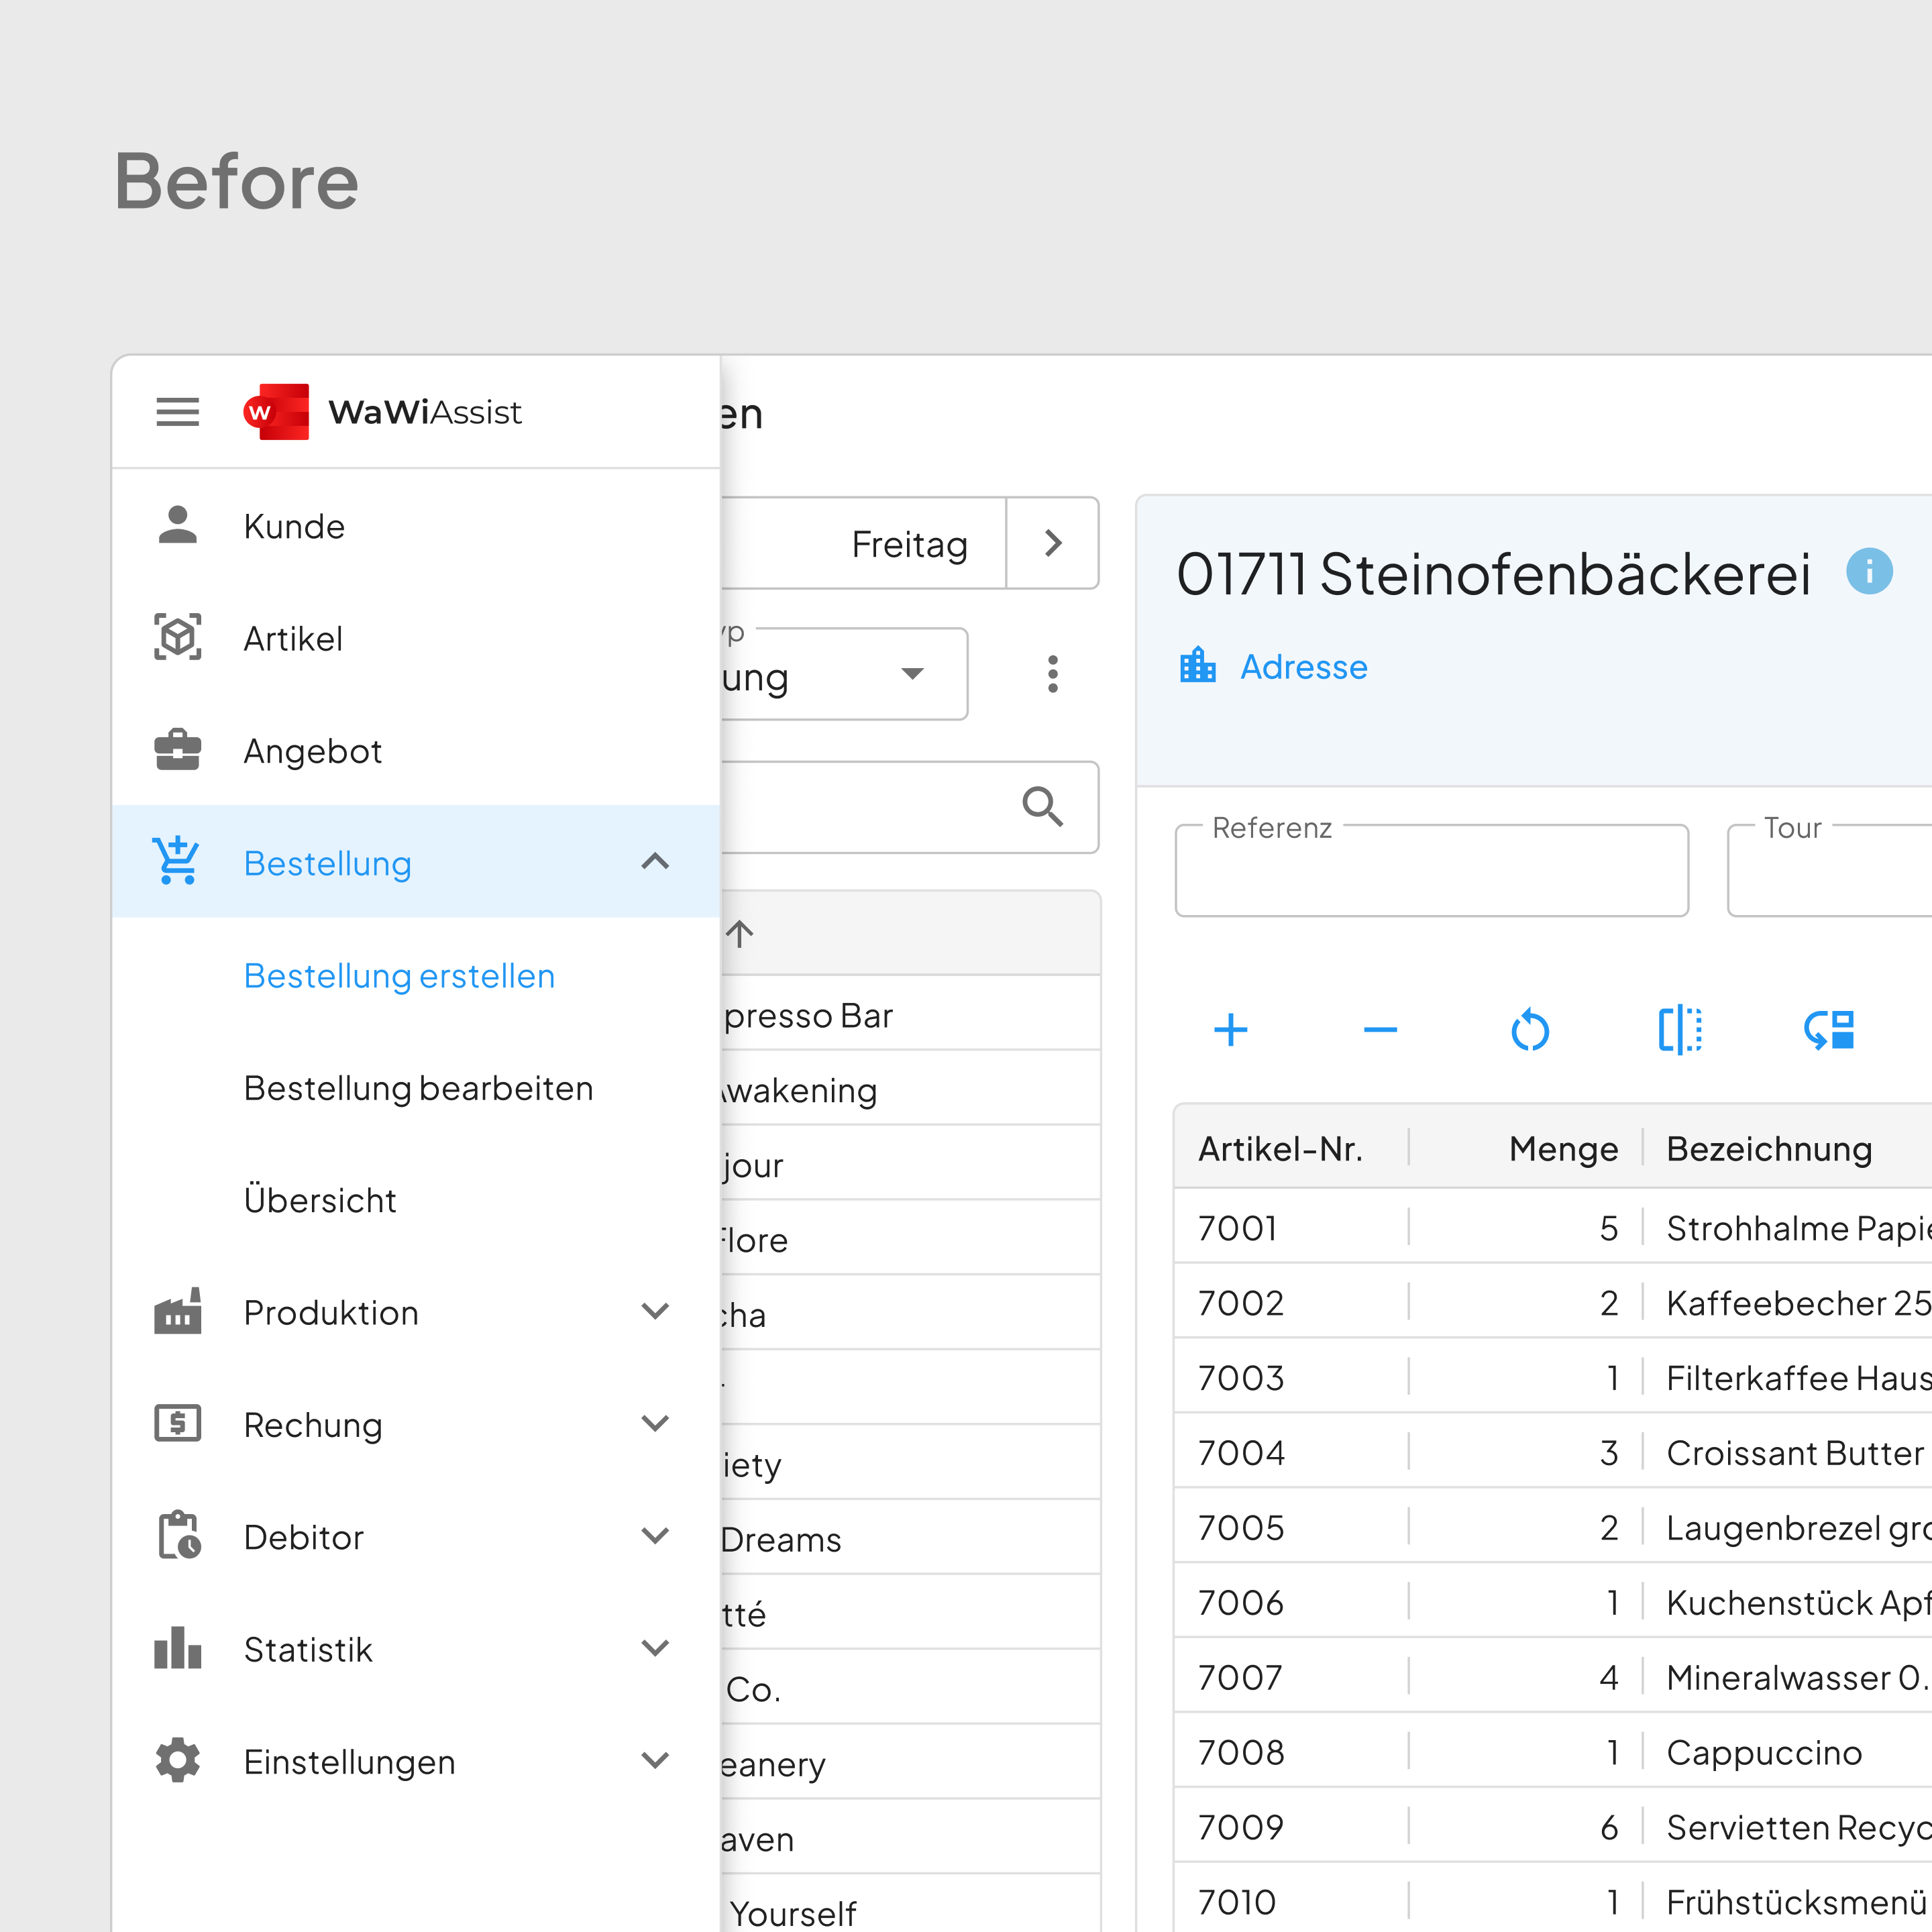The image size is (1932, 1932).
Task: Expand the Statistik menu chevron
Action: click(x=655, y=1648)
